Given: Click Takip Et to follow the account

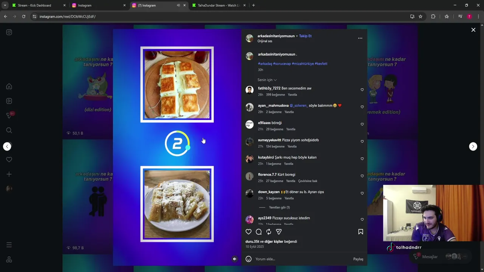Looking at the screenshot, I should coord(305,36).
